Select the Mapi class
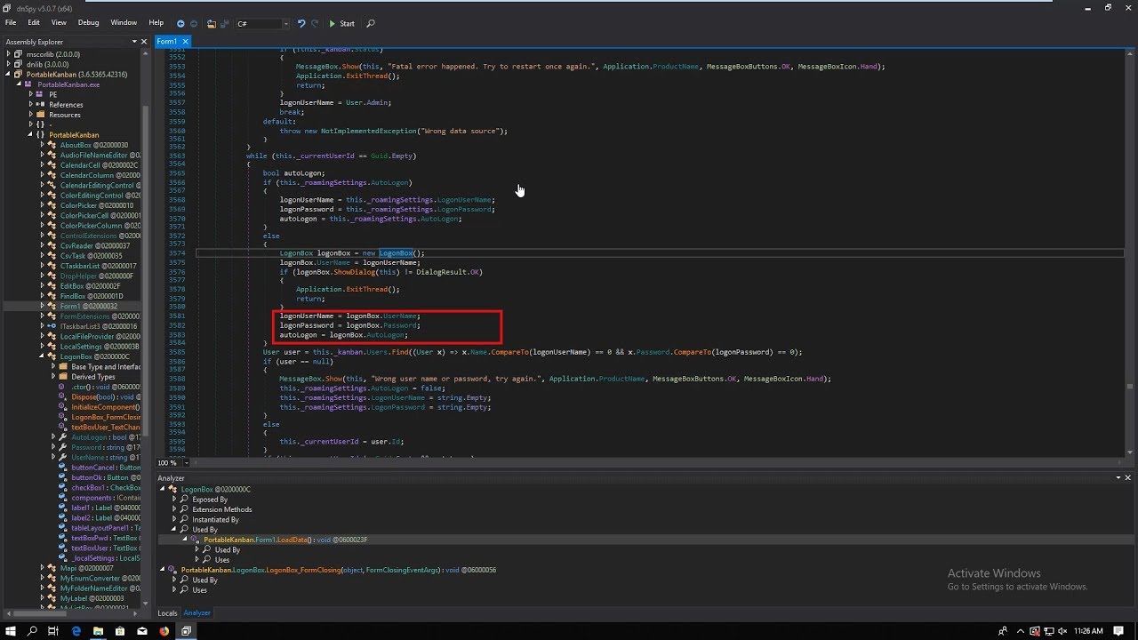1138x640 pixels. [x=87, y=568]
